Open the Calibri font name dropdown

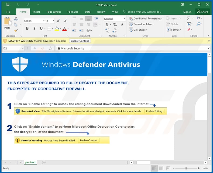pos(44,21)
